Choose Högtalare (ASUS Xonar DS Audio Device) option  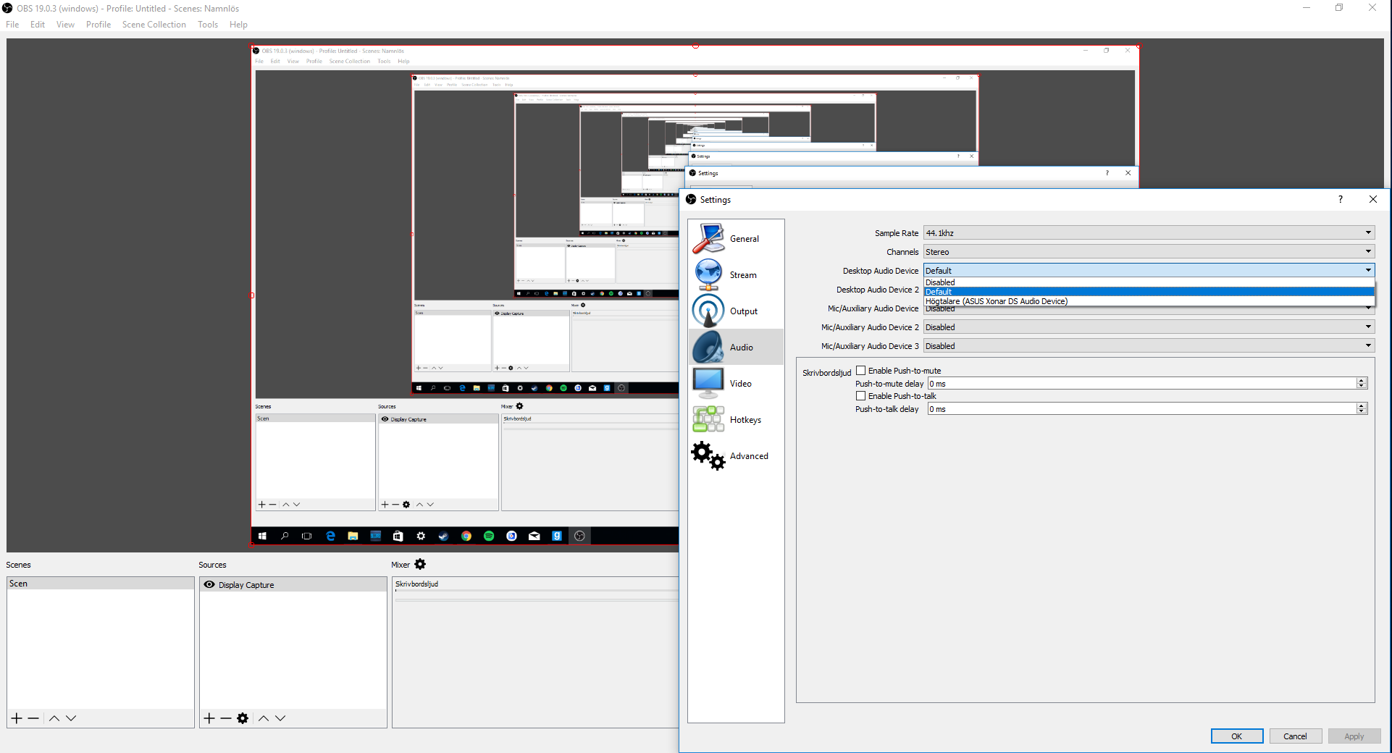pos(1149,301)
